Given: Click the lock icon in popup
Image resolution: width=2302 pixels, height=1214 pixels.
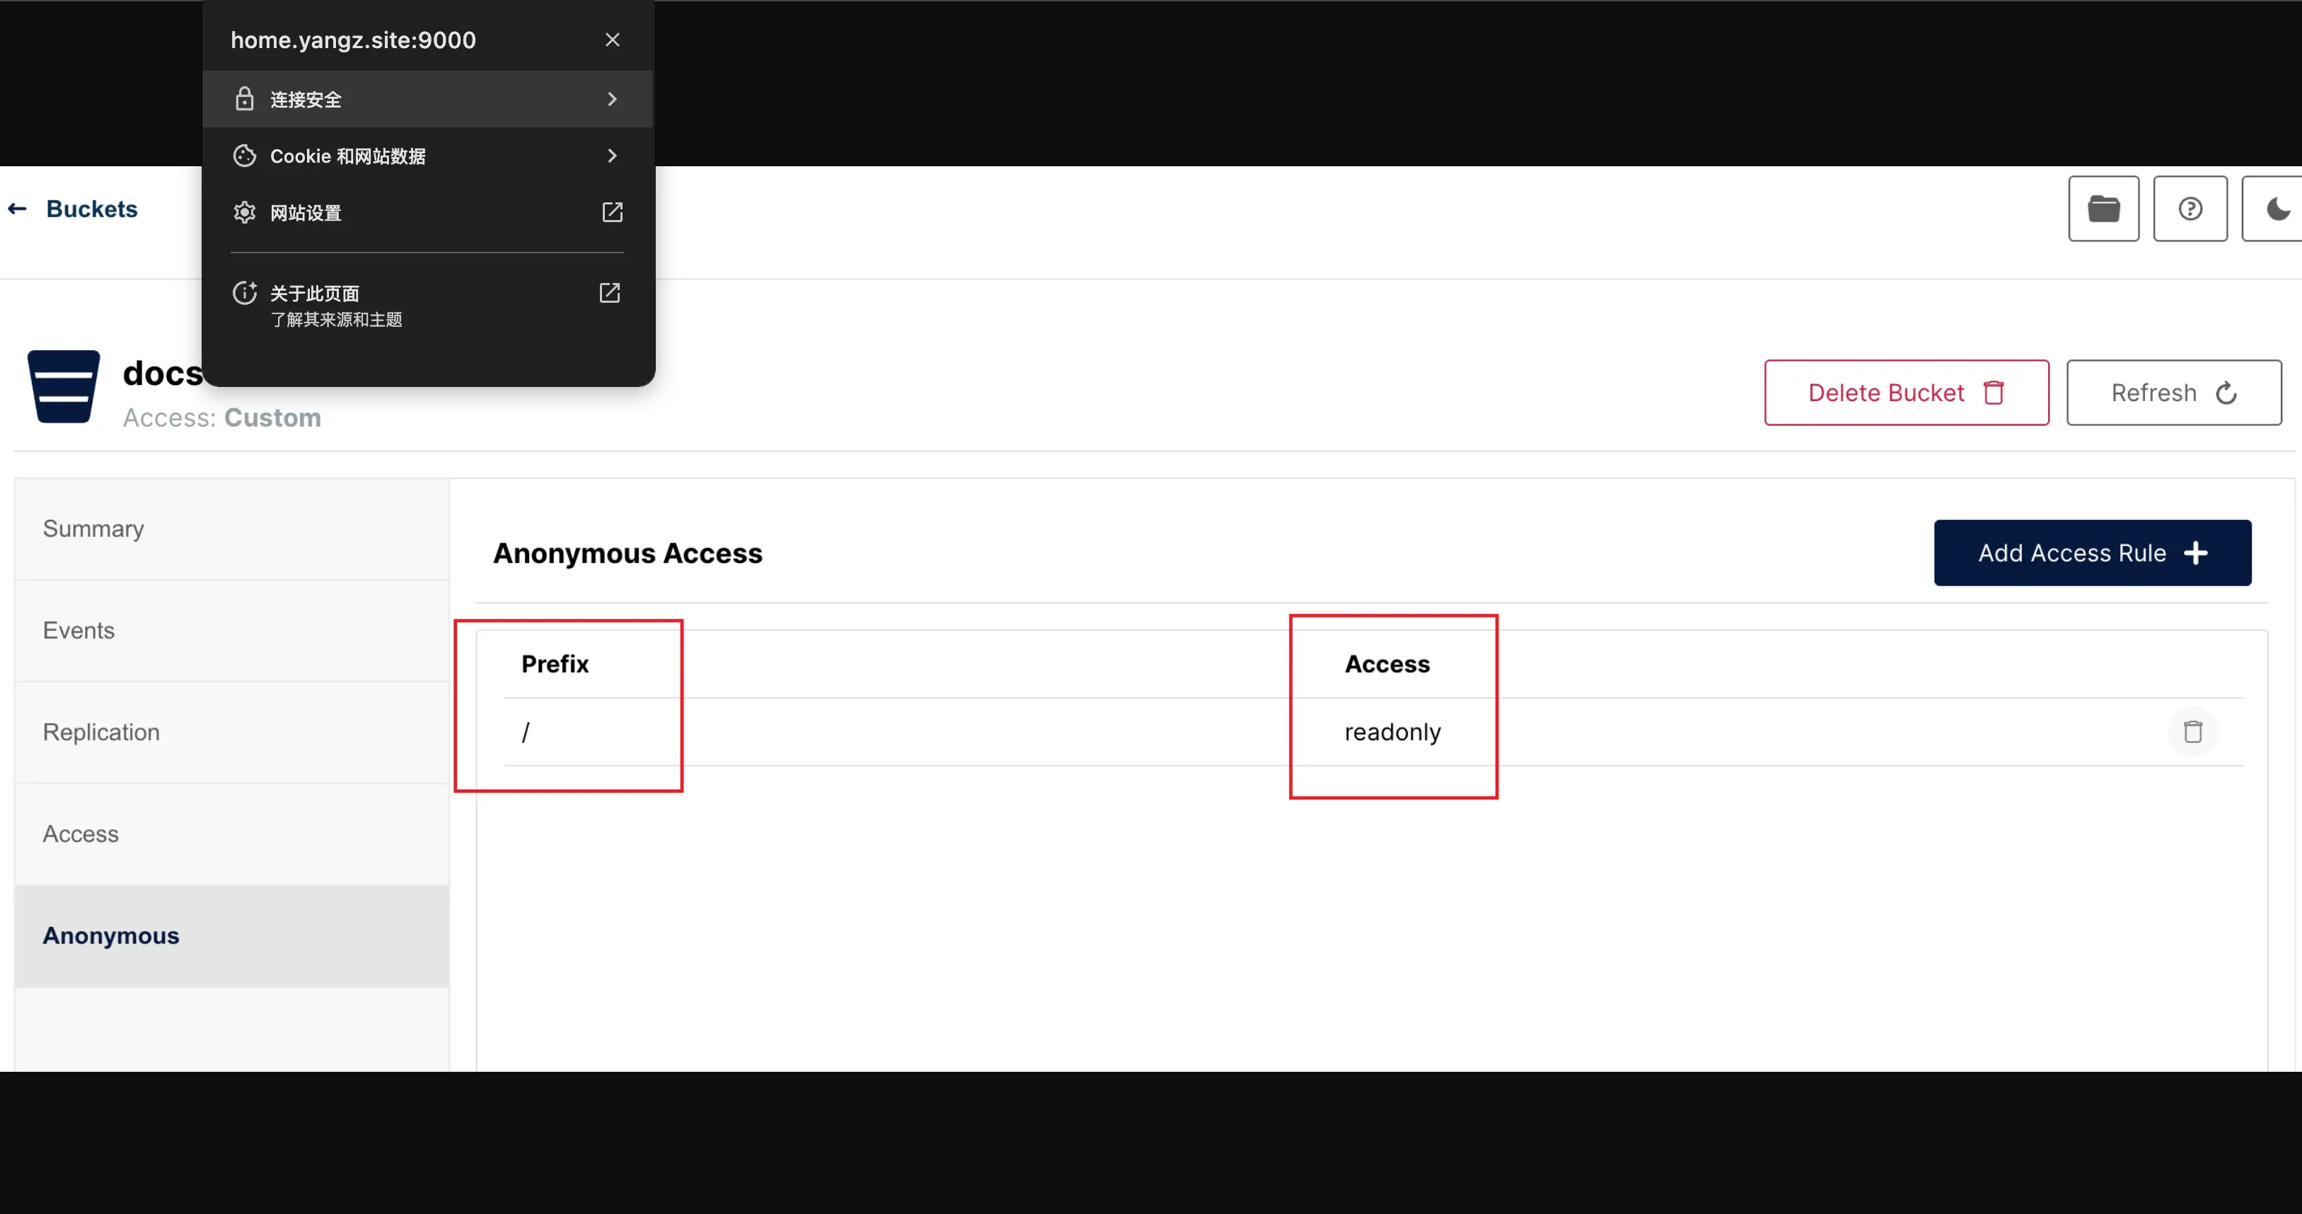Looking at the screenshot, I should [x=244, y=99].
